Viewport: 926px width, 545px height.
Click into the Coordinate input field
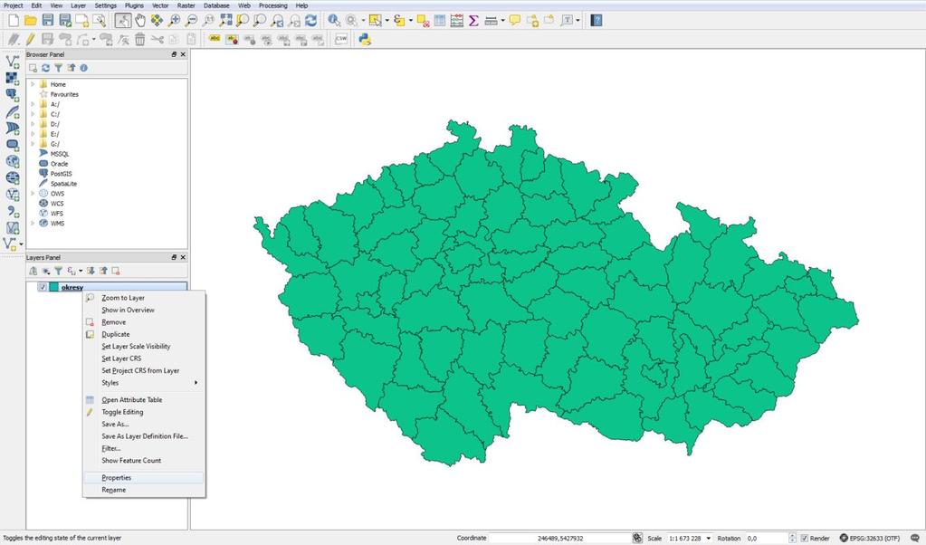click(559, 538)
